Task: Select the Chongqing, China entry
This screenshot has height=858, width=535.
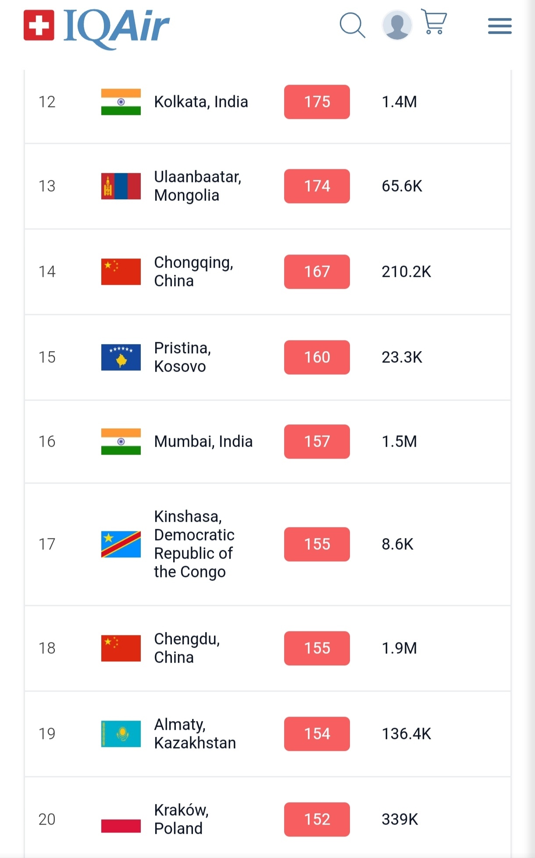Action: pyautogui.click(x=193, y=272)
